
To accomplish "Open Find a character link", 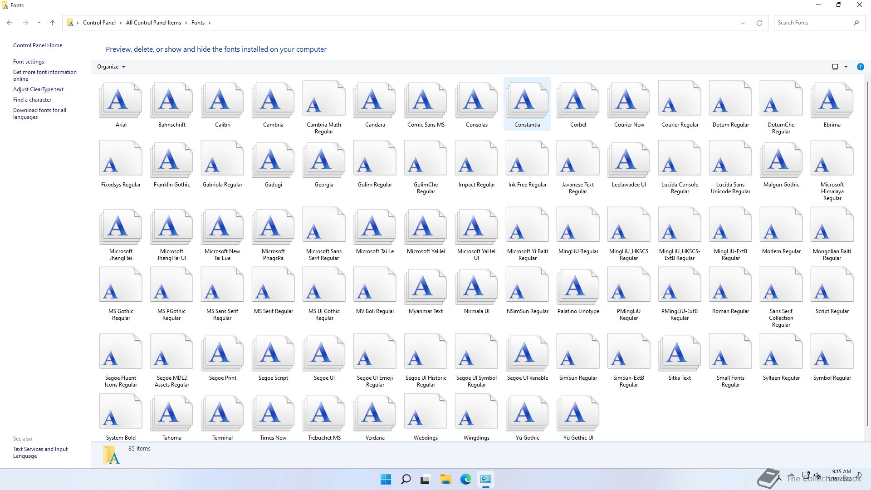I will coord(32,100).
